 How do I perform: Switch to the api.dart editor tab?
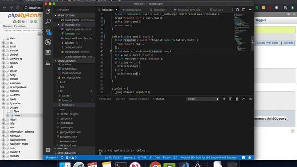[x=216, y=10]
